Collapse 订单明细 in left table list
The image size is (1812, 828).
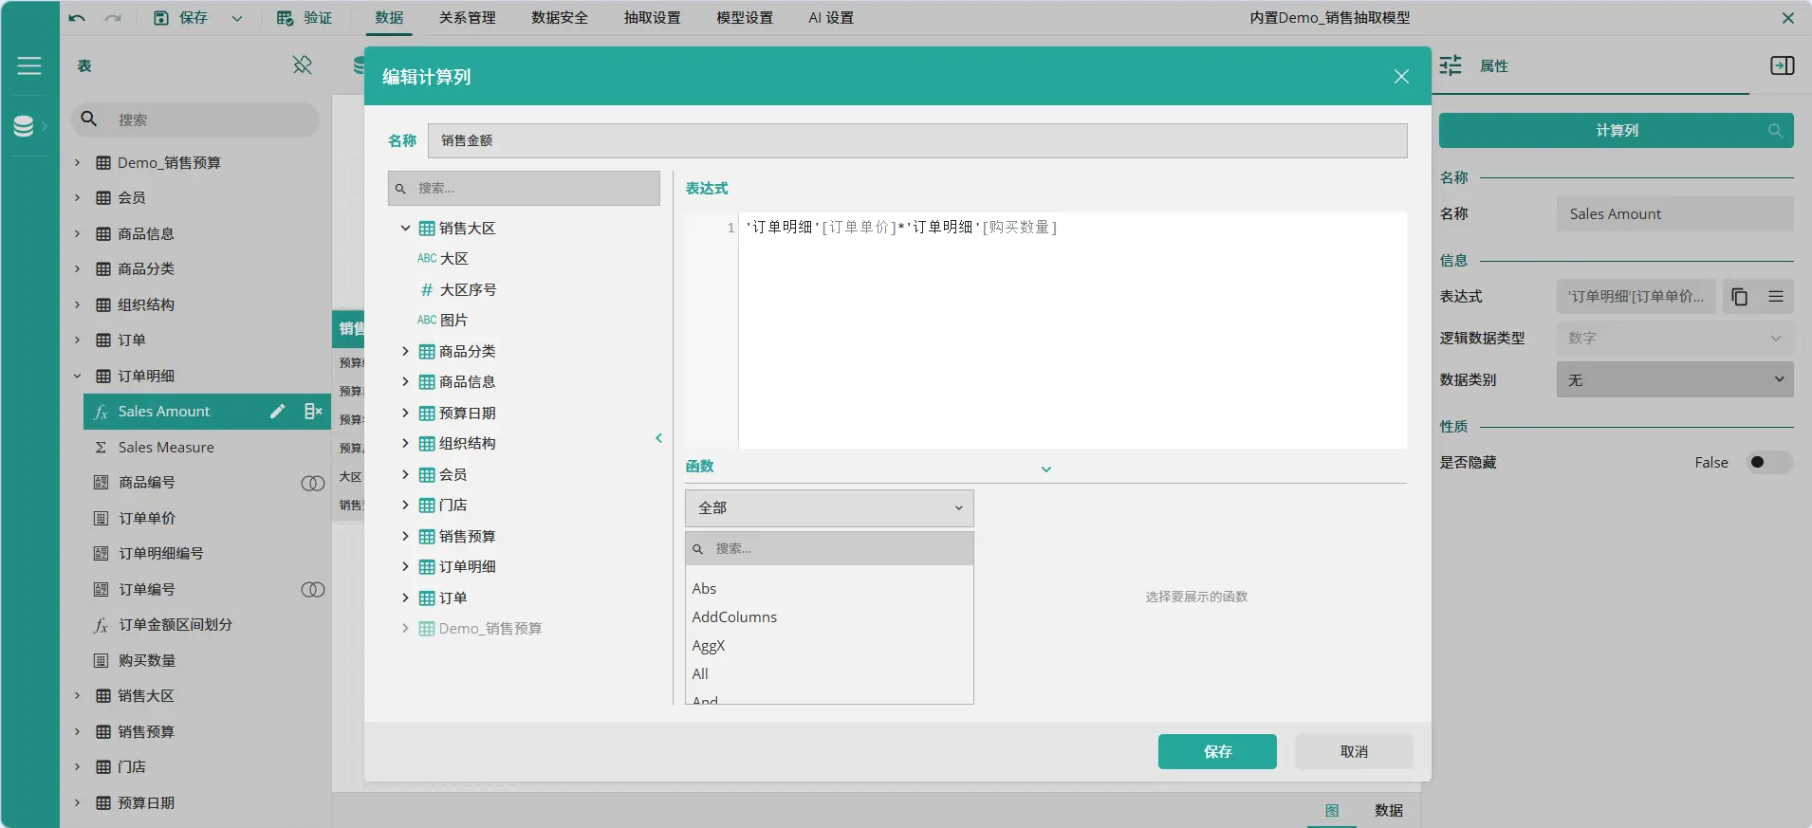pyautogui.click(x=77, y=376)
